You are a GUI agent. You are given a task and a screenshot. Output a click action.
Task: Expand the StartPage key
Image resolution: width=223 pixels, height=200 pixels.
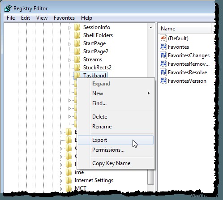click(69, 44)
